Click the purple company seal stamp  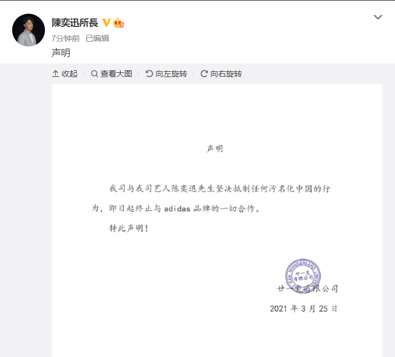[x=303, y=276]
